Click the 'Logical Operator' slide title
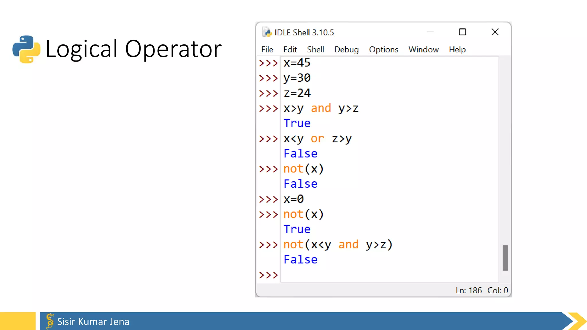 (134, 49)
